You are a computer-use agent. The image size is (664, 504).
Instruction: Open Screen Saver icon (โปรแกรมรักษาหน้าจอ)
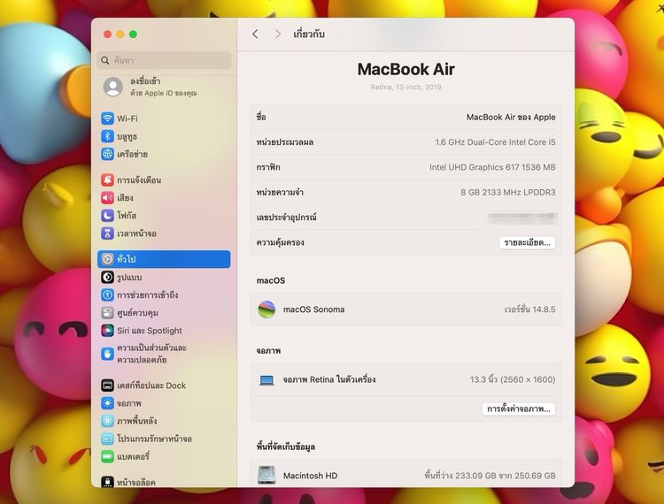107,439
